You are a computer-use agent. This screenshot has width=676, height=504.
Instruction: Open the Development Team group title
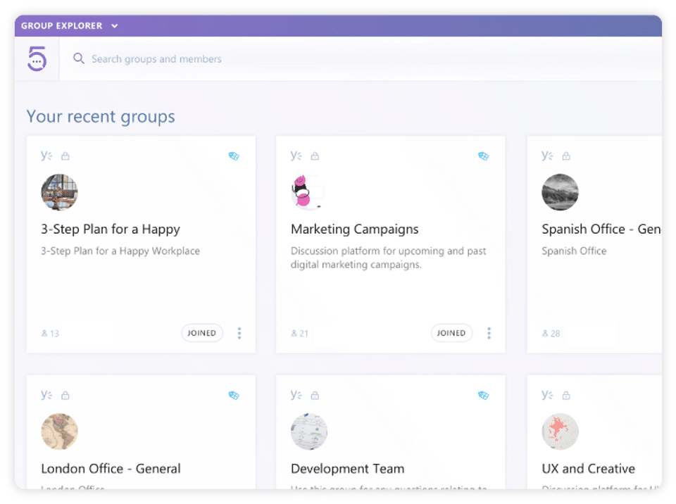(x=347, y=468)
